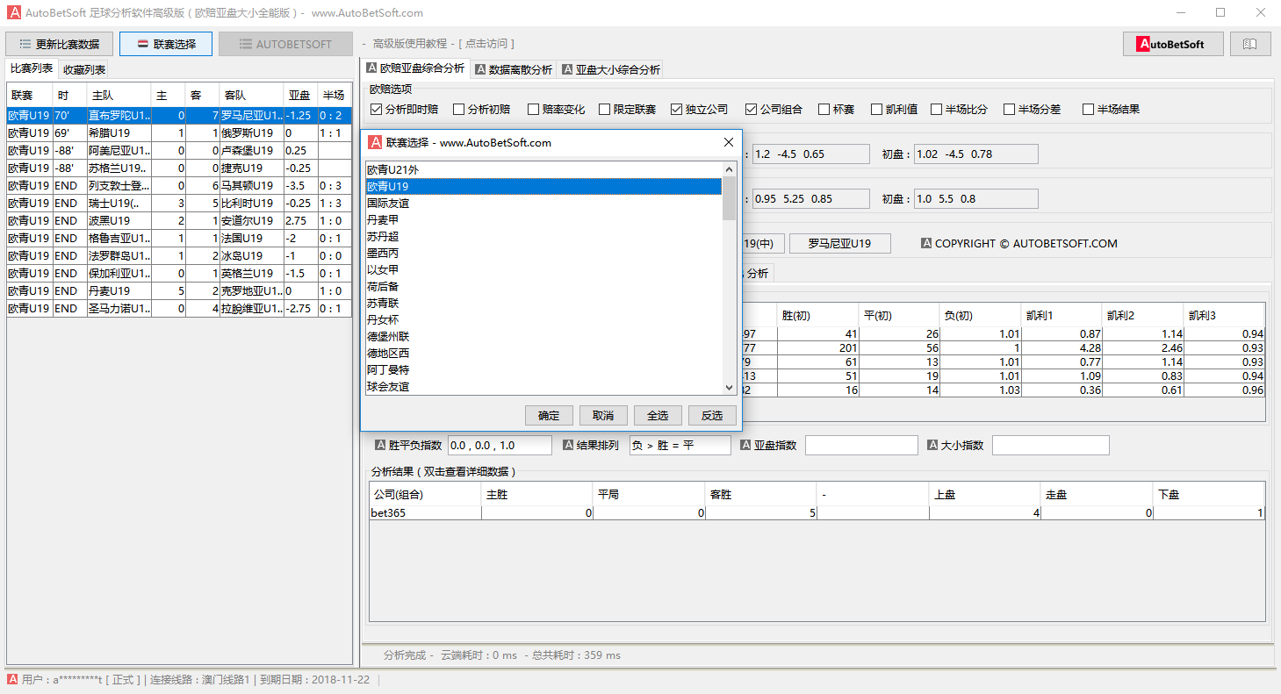Toggle the 公司组合 checkbox
Screen dimensions: 1281x694
(x=774, y=110)
